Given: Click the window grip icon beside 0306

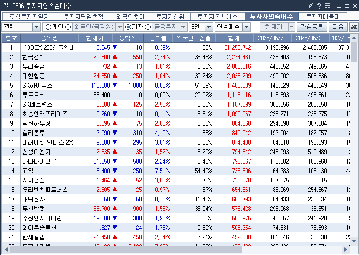Looking at the screenshot, I should pos(6,4).
